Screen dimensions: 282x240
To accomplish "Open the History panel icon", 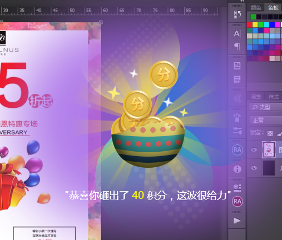I will click(237, 14).
